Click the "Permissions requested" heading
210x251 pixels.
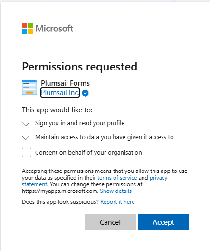coord(79,67)
